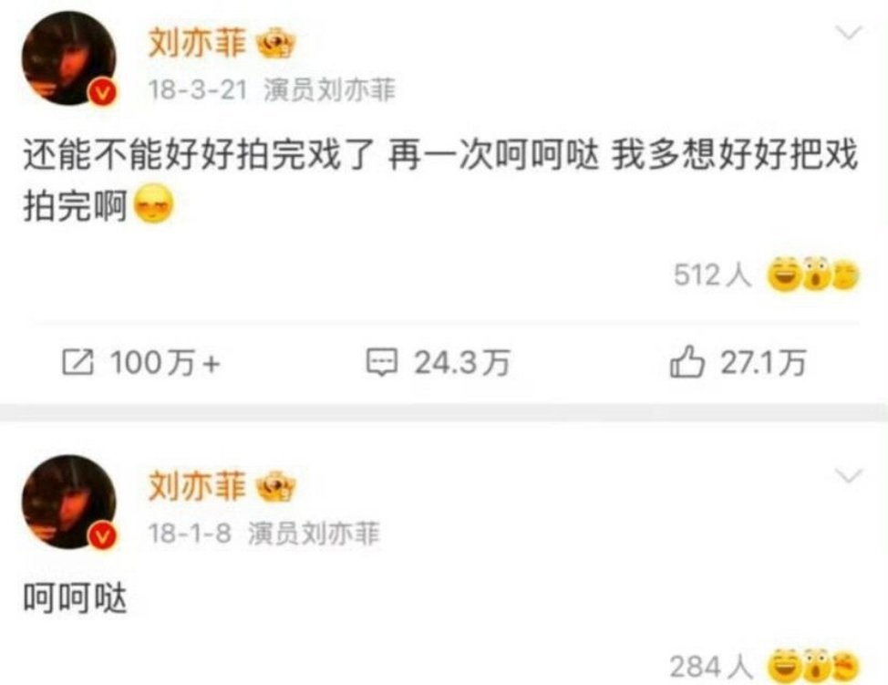Open 刘亦菲 username on the first post
888x685 pixels.
click(197, 44)
